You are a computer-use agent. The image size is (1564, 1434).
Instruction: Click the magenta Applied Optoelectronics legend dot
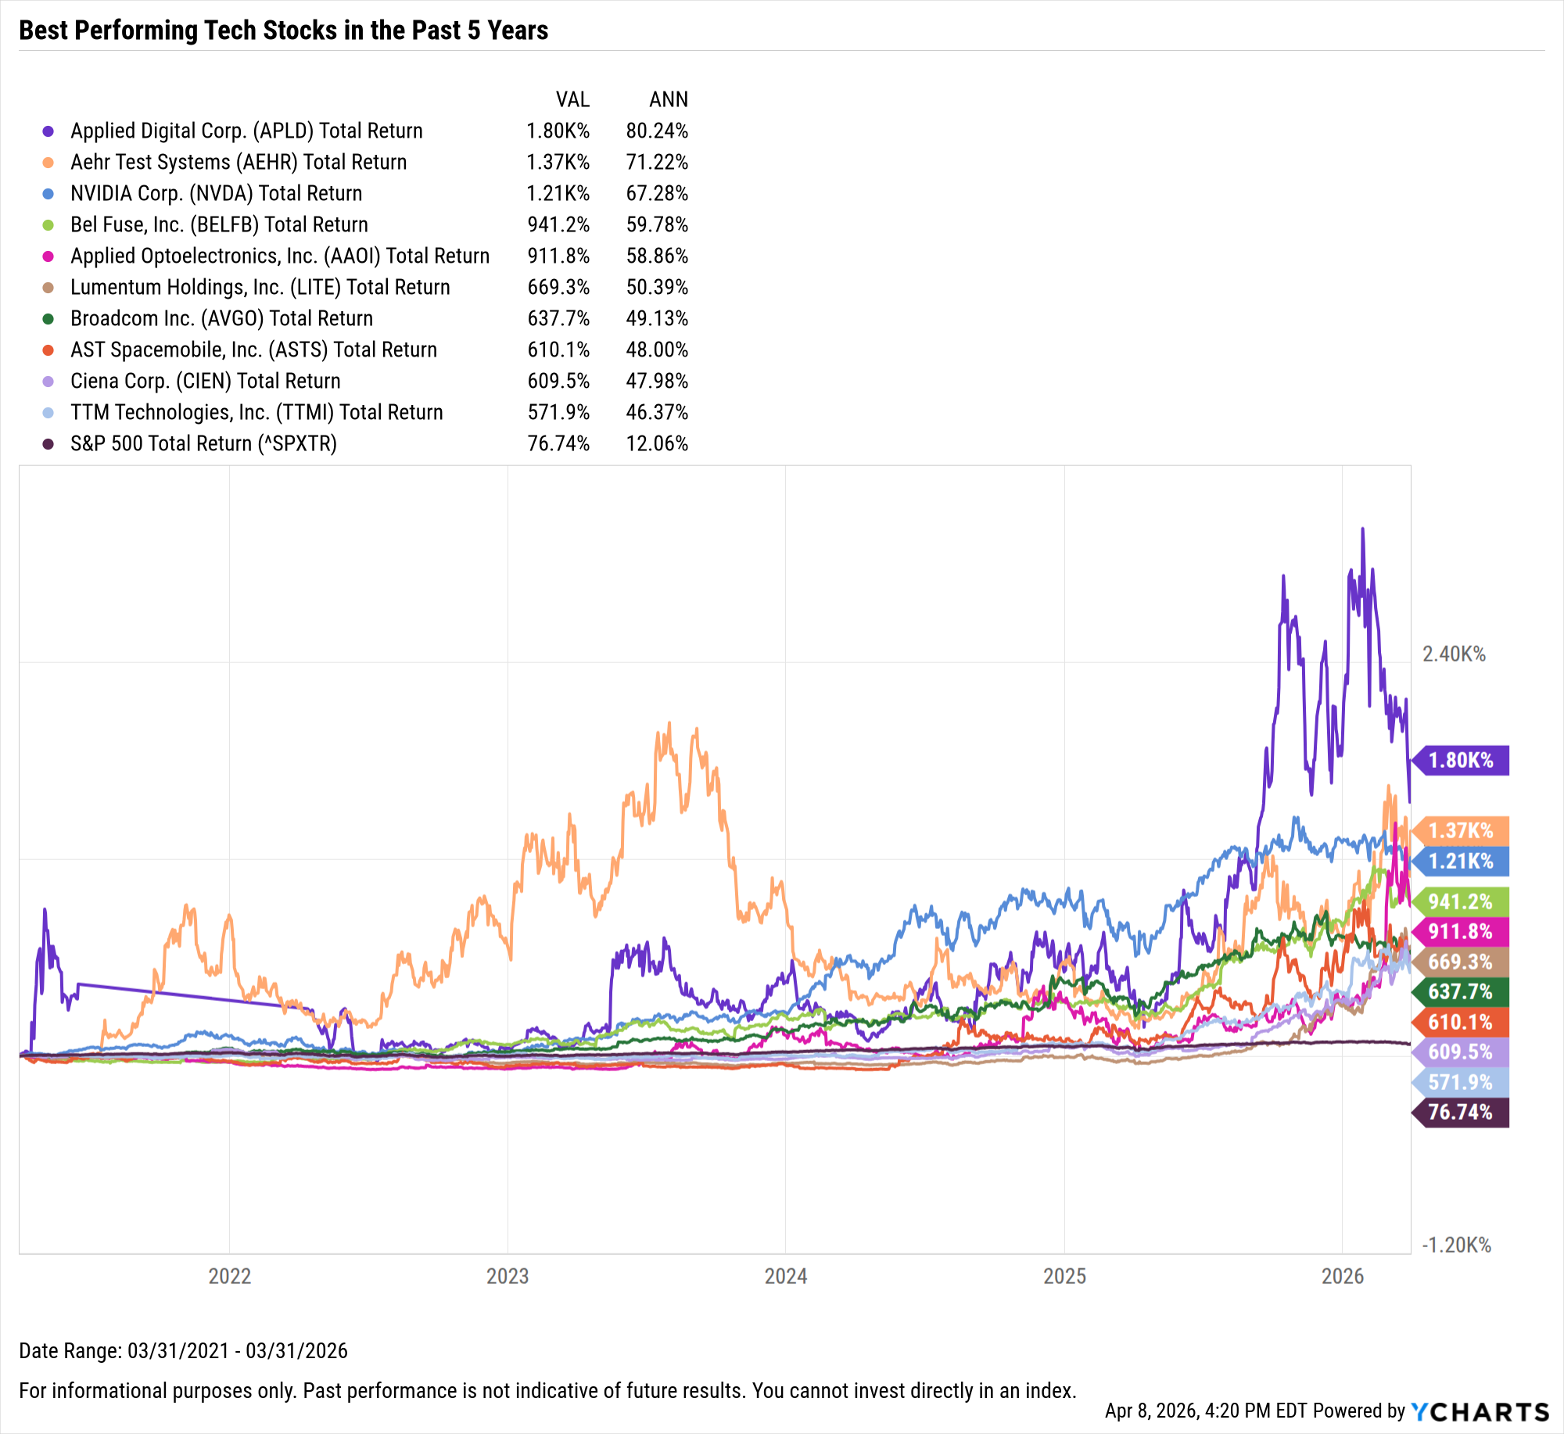(48, 256)
